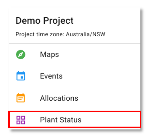
Task: Click blank space right of Maps row
Action: tap(99, 54)
